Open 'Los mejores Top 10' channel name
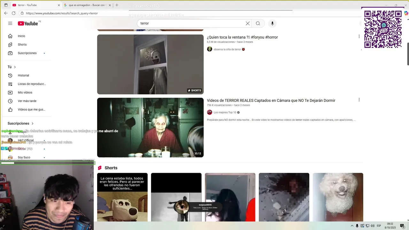The width and height of the screenshot is (409, 230). tap(225, 112)
